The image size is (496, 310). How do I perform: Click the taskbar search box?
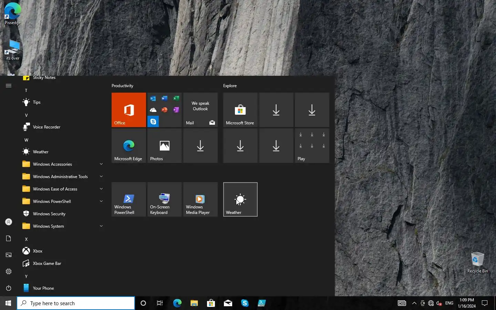[76, 303]
